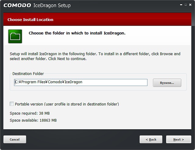This screenshot has width=195, height=150.
Task: Cancel the IceDragon setup
Action: (15, 139)
